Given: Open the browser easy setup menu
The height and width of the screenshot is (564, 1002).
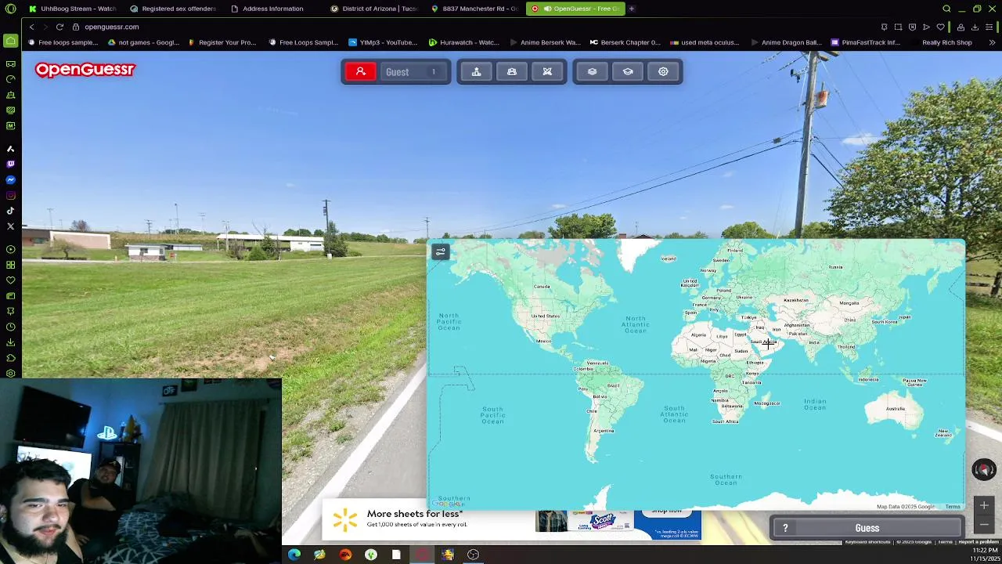Looking at the screenshot, I should pos(989,27).
